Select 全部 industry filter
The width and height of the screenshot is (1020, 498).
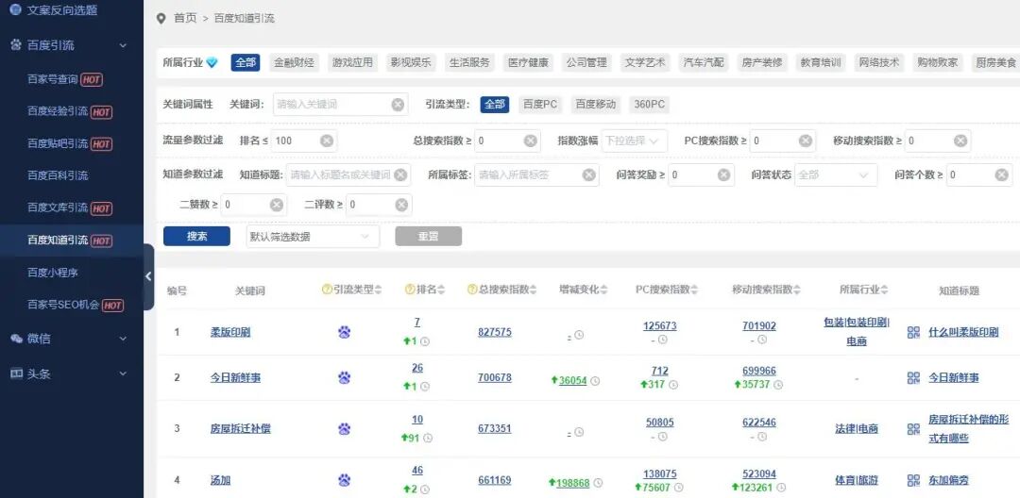point(246,62)
